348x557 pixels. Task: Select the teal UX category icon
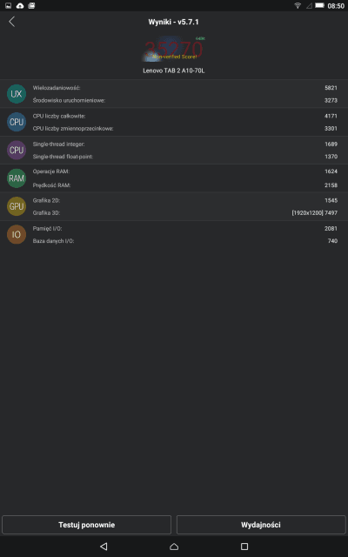[x=17, y=94]
